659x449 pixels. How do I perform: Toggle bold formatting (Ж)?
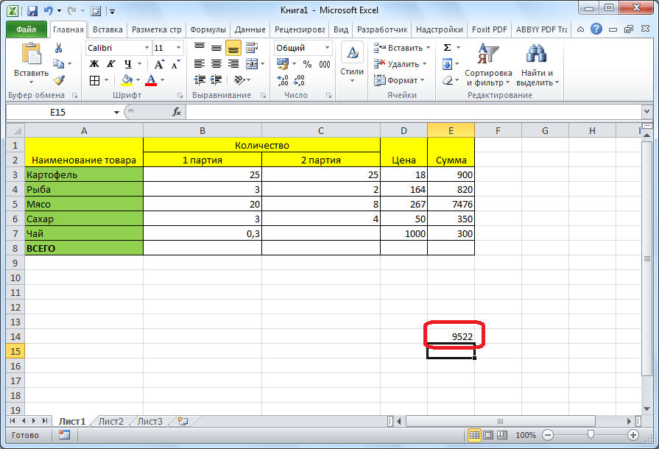tap(94, 64)
